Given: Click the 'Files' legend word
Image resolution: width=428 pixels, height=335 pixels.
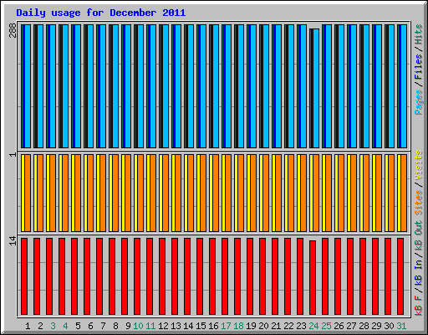Looking at the screenshot, I should [x=419, y=67].
